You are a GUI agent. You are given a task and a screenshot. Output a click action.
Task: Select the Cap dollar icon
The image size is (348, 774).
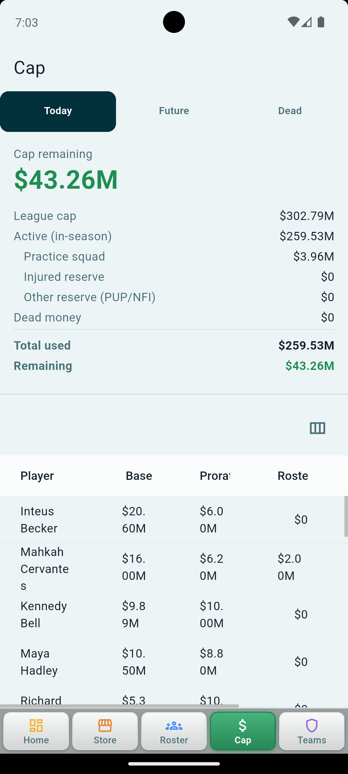pos(243,726)
